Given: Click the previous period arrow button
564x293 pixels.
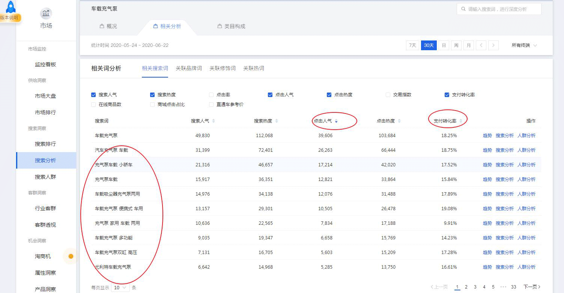Looking at the screenshot, I should tap(481, 45).
